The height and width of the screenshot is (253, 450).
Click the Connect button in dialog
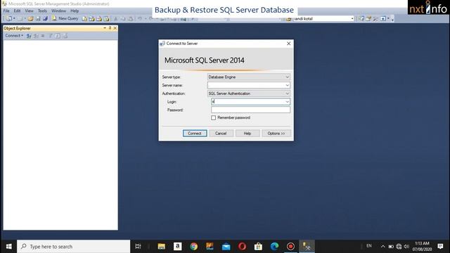195,134
